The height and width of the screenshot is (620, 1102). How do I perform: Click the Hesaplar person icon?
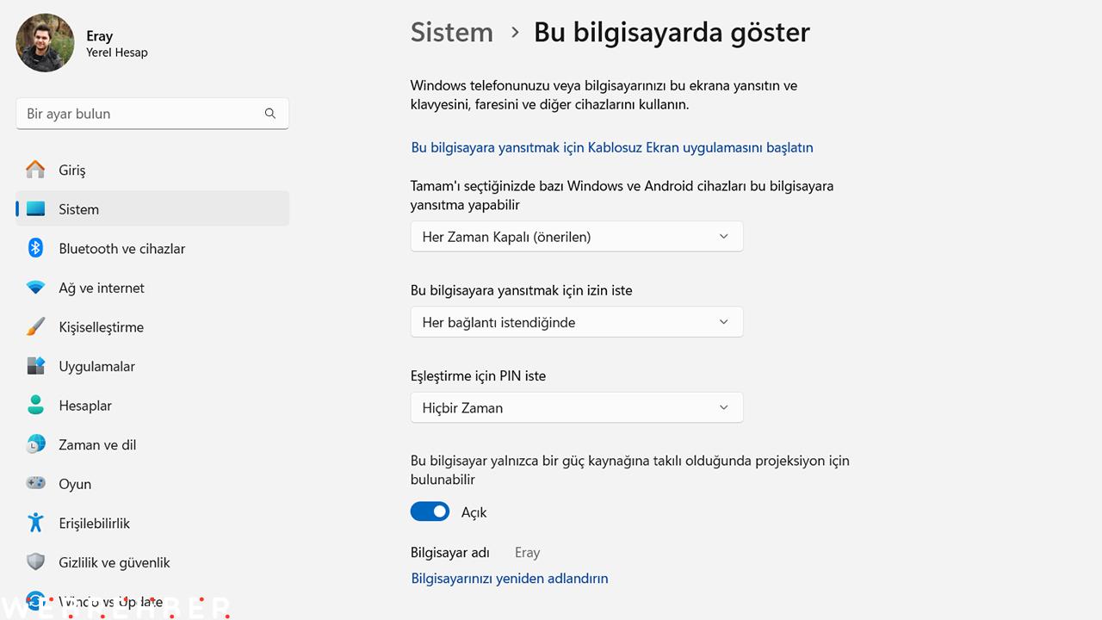(x=35, y=406)
